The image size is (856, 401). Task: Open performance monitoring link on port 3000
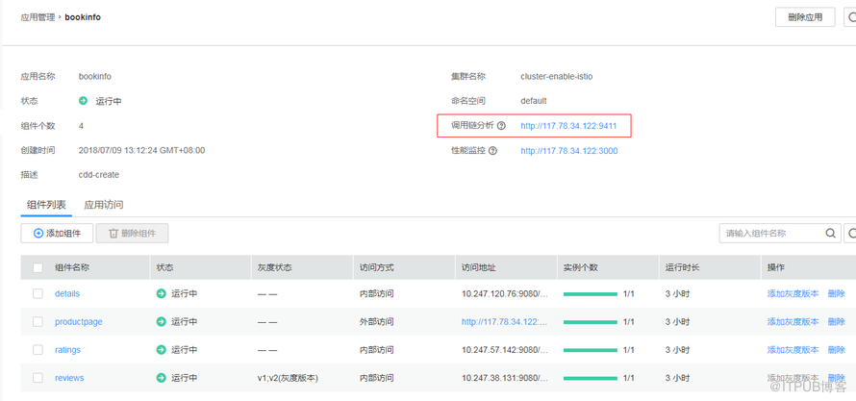coord(568,151)
